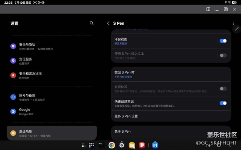Open the 定位服务 location pin icon

point(13,61)
